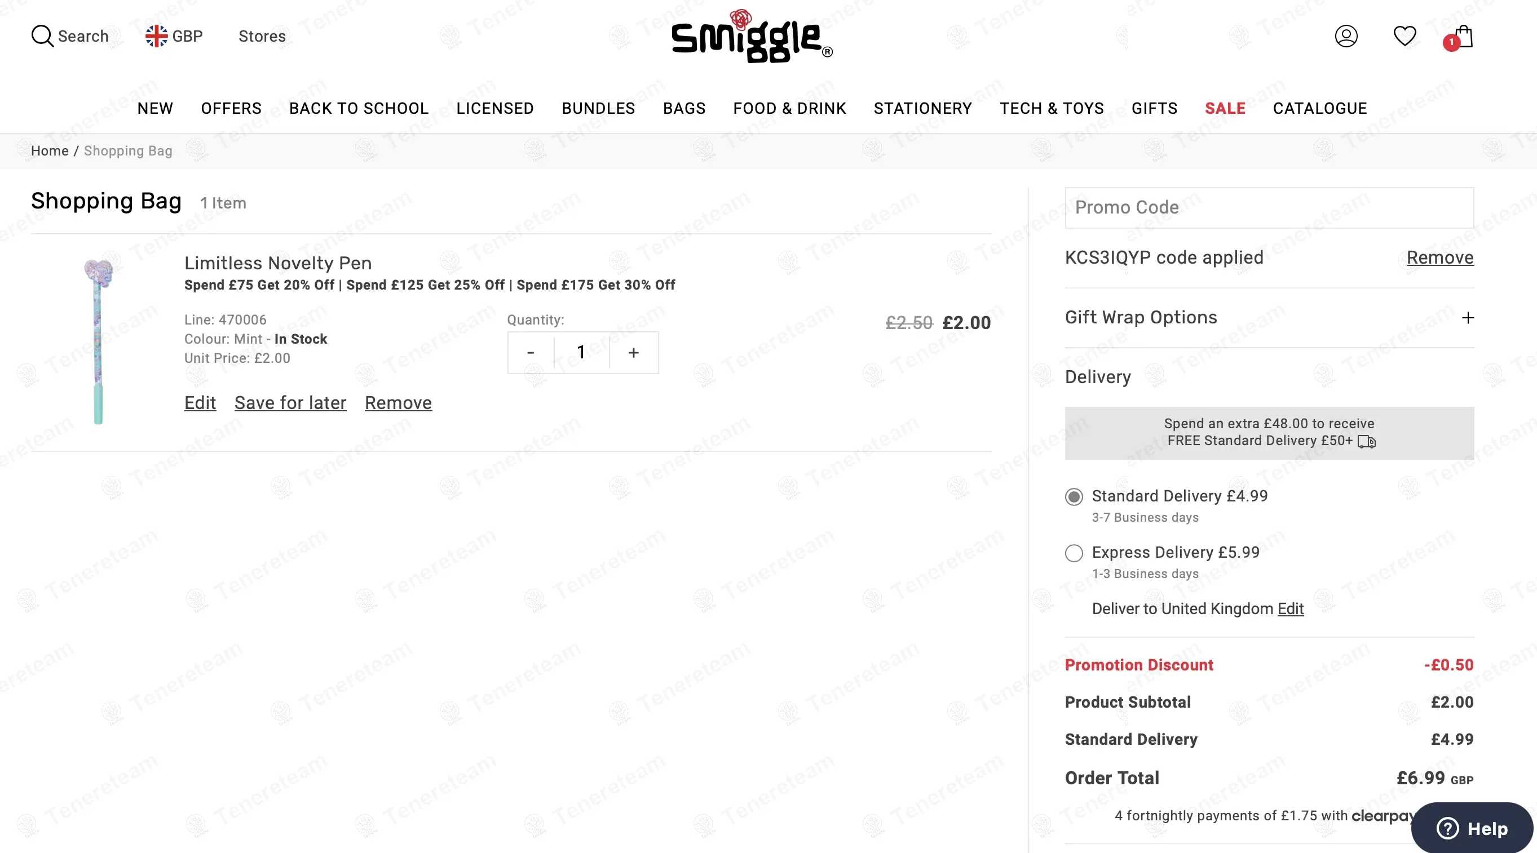1537x853 pixels.
Task: Click the 'Unit Price: £2.00' text
Action: [237, 358]
